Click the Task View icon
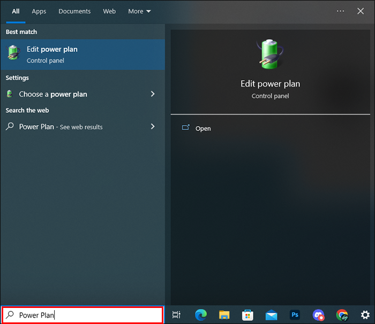Image resolution: width=375 pixels, height=324 pixels. click(x=176, y=315)
